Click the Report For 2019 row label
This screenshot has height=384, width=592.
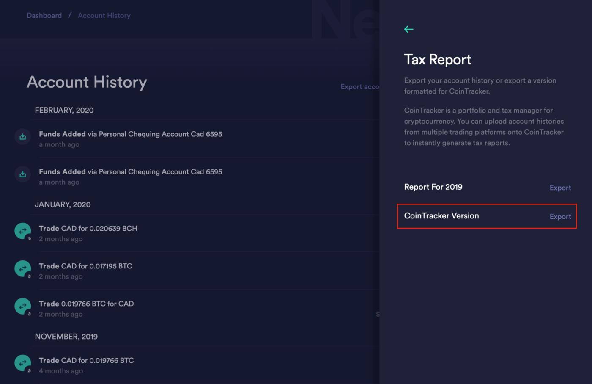point(433,187)
